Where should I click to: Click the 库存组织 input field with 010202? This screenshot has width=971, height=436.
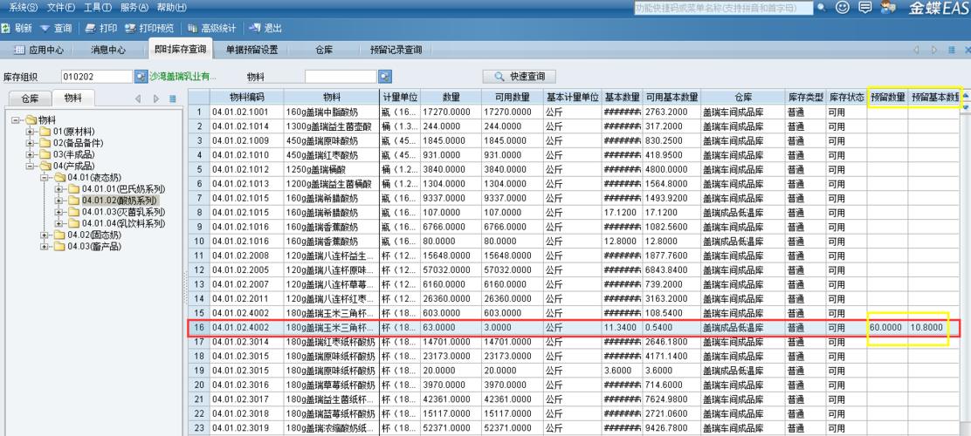97,77
